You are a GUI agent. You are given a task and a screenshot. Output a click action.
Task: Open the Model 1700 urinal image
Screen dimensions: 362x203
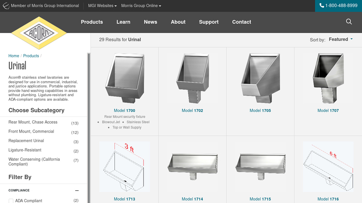click(x=124, y=77)
